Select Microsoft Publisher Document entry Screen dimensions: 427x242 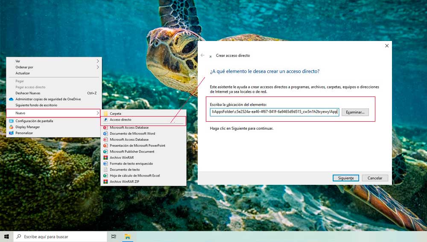pyautogui.click(x=132, y=152)
